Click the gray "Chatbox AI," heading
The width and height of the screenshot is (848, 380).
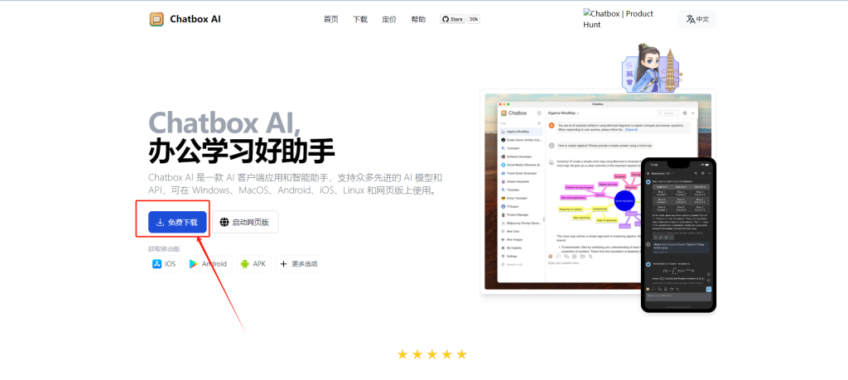point(224,123)
